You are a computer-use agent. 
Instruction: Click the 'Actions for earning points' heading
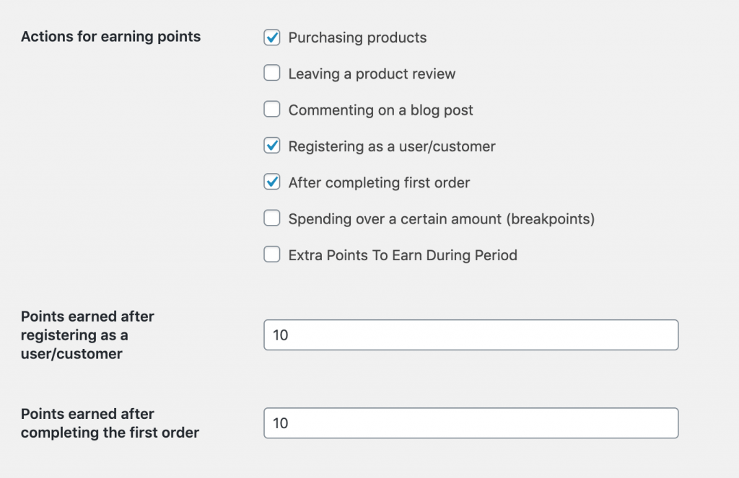pyautogui.click(x=110, y=37)
